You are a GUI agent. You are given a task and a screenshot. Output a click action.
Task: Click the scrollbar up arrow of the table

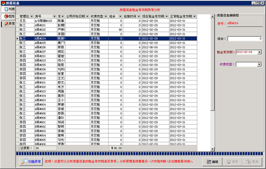tap(212, 16)
